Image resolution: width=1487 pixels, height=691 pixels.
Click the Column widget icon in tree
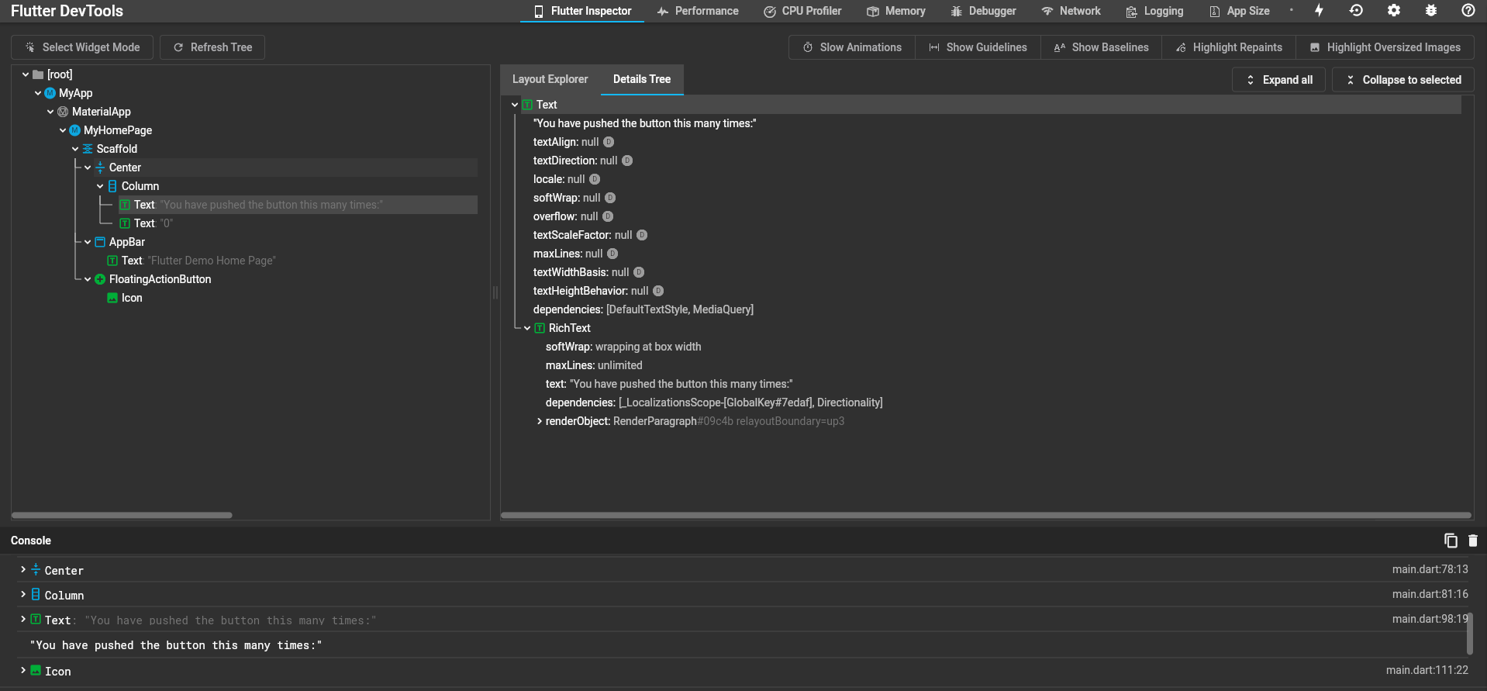coord(112,186)
